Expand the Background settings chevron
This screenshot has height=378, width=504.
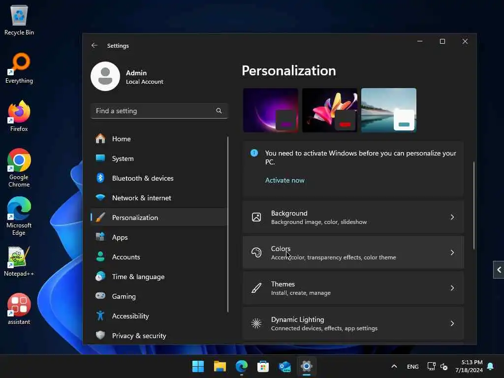pos(452,217)
